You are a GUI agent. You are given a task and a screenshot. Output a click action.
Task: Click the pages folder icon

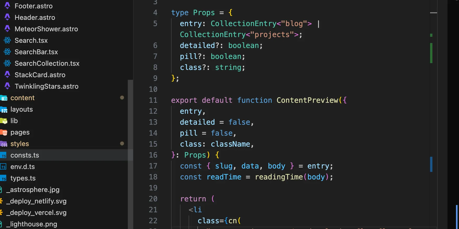click(4, 132)
